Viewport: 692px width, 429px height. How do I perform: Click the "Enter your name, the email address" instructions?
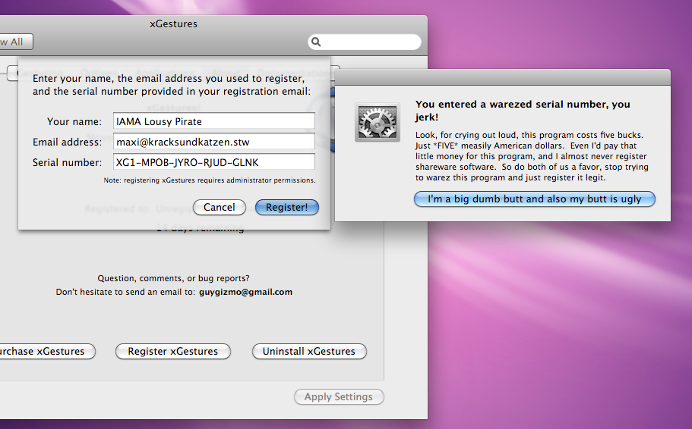[x=172, y=85]
